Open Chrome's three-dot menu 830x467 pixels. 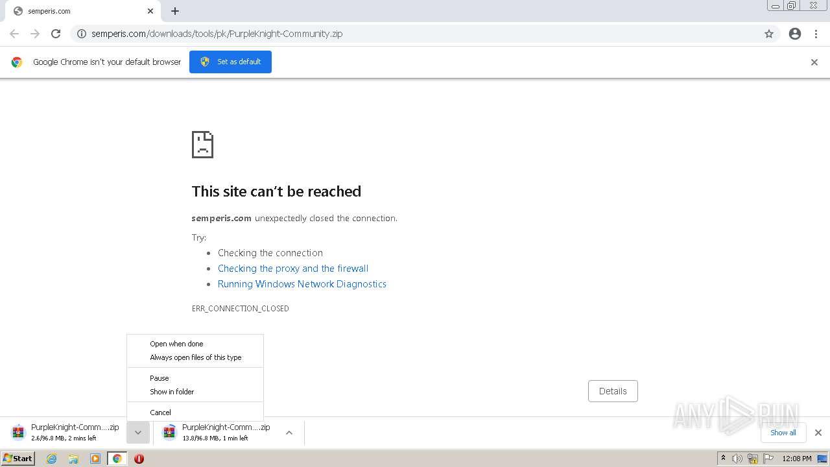coord(816,34)
